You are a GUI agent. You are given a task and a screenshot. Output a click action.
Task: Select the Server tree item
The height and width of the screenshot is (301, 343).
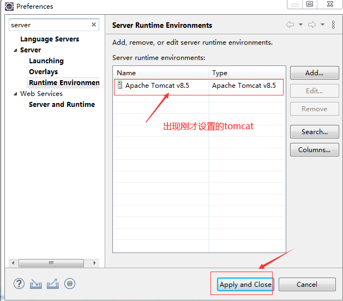pyautogui.click(x=31, y=50)
